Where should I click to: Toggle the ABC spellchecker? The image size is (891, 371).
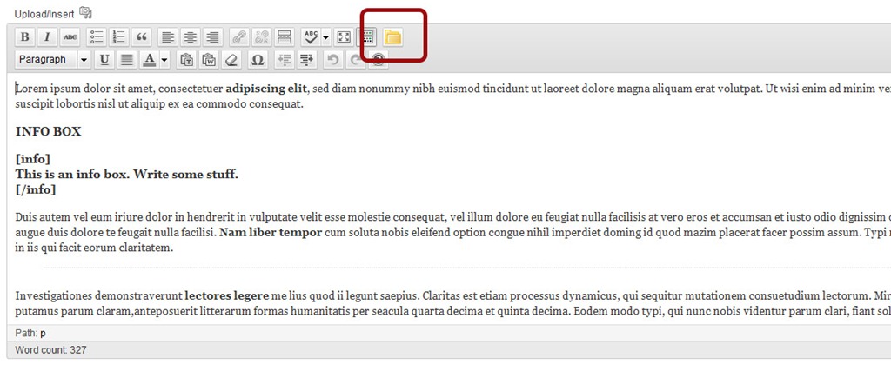click(x=311, y=37)
